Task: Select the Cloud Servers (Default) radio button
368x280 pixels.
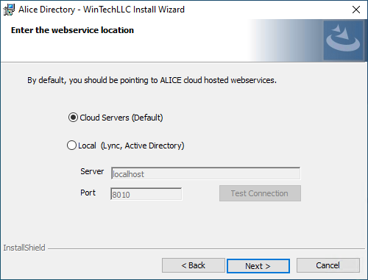Action: [x=73, y=118]
